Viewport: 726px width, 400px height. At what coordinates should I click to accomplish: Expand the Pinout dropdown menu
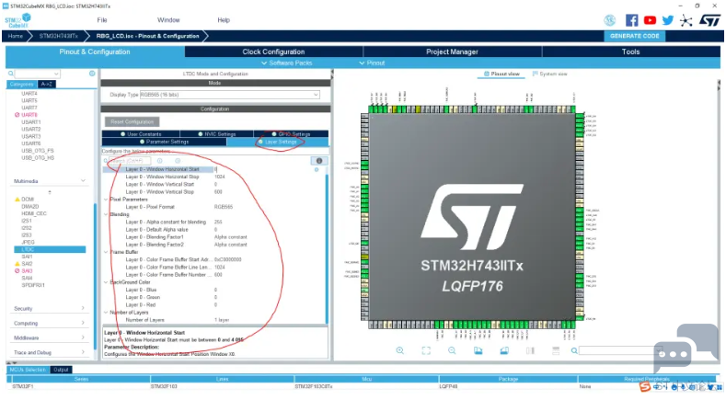tap(372, 63)
